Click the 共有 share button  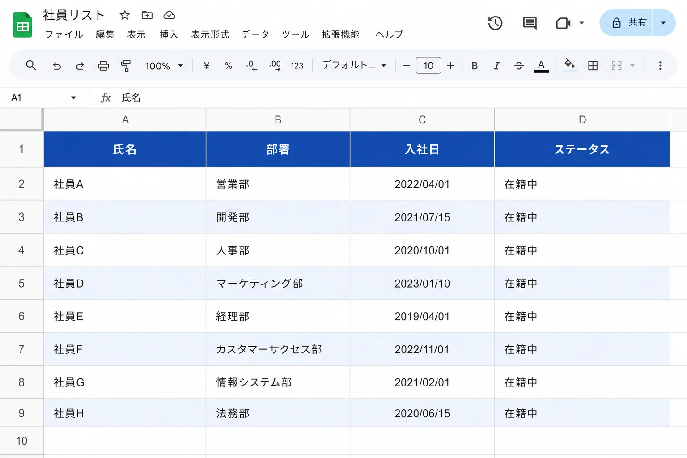tap(627, 23)
